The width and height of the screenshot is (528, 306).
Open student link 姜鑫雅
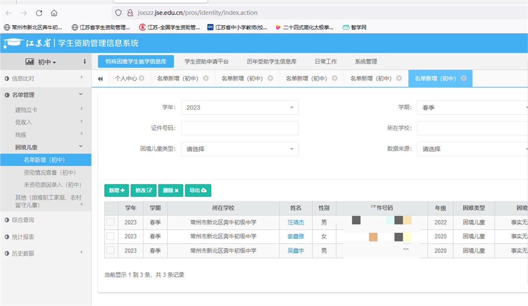point(295,236)
